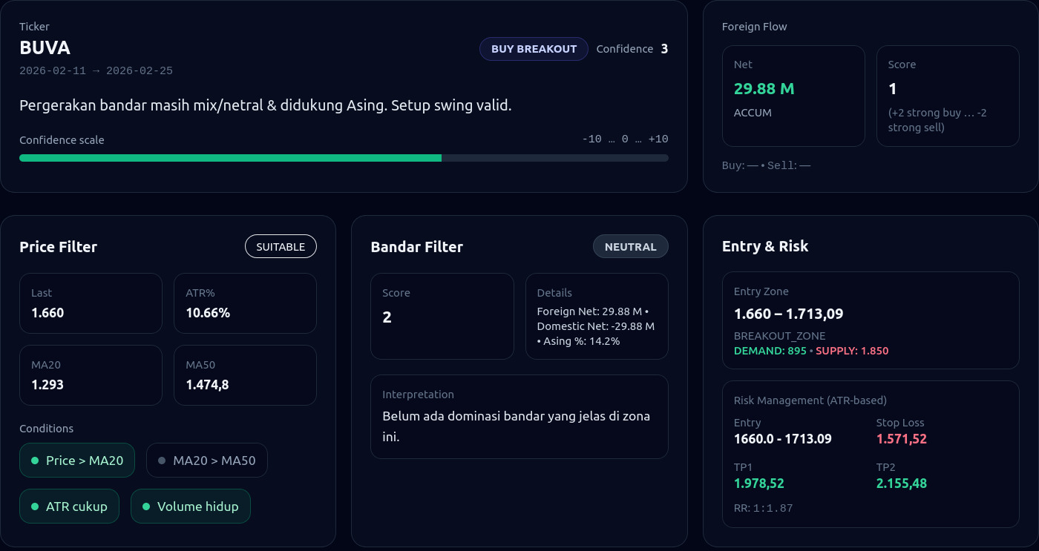Select the Foreign Flow Net card
This screenshot has width=1039, height=551.
pos(793,96)
